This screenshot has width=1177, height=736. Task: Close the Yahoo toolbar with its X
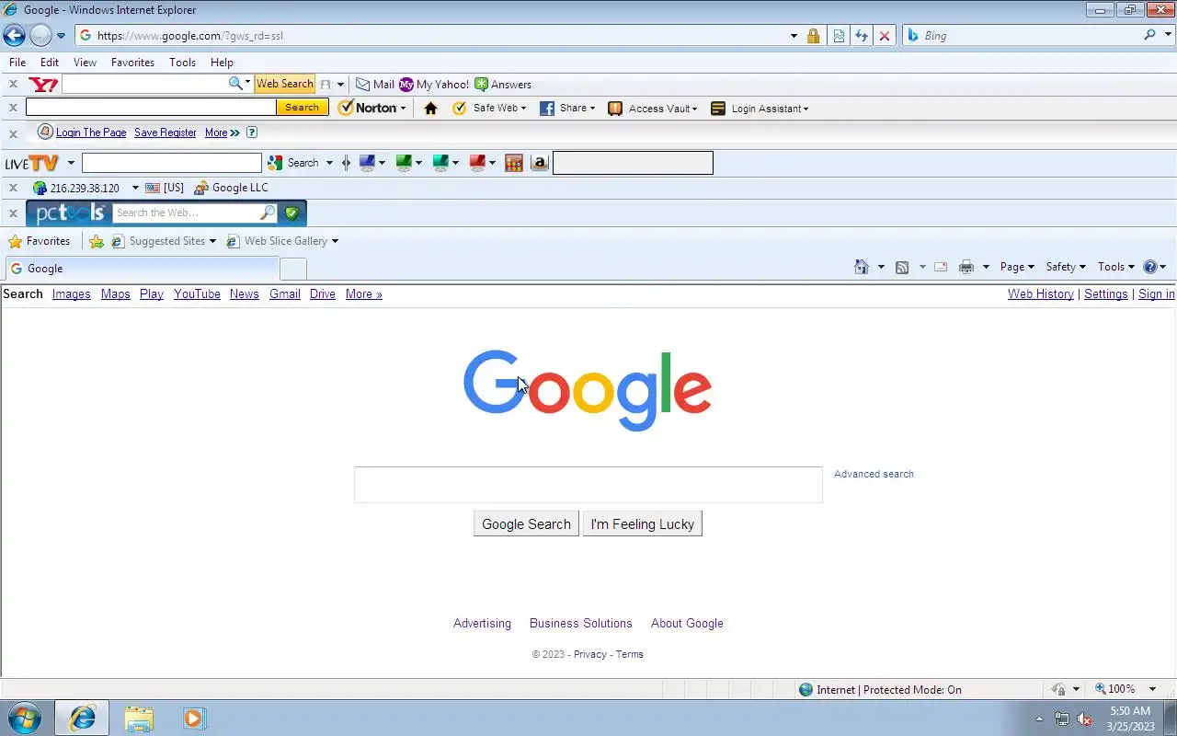[13, 84]
